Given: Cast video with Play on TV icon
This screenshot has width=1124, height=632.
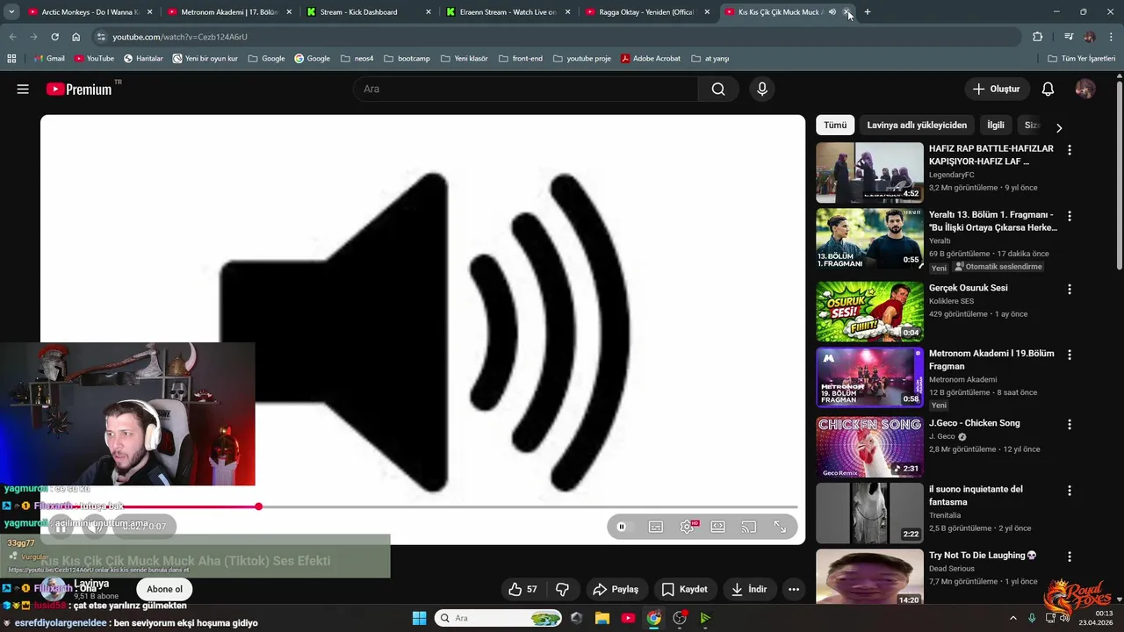Looking at the screenshot, I should (x=749, y=527).
